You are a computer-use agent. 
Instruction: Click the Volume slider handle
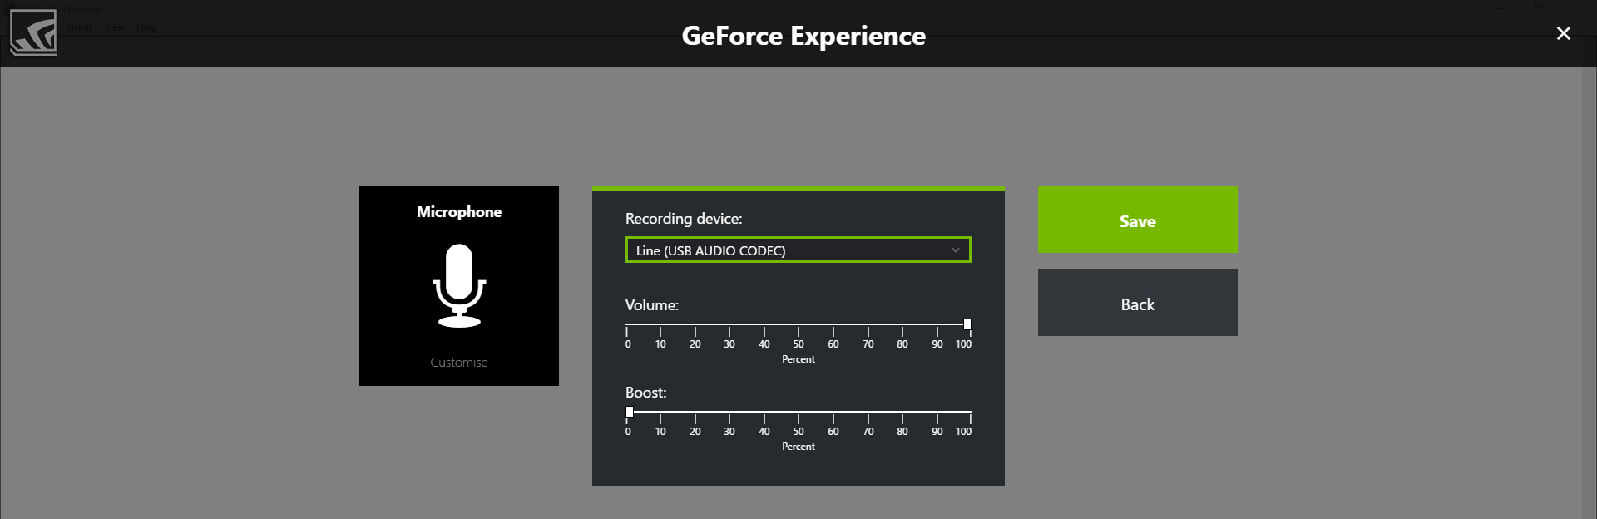(967, 324)
